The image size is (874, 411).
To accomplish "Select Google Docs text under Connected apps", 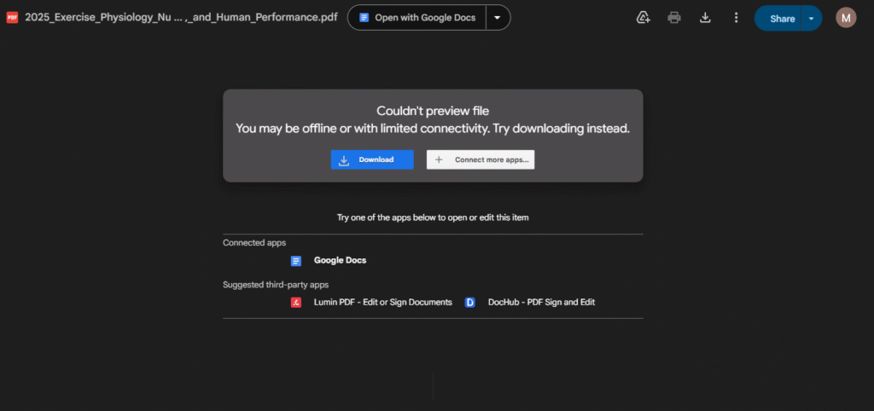I will pos(340,260).
